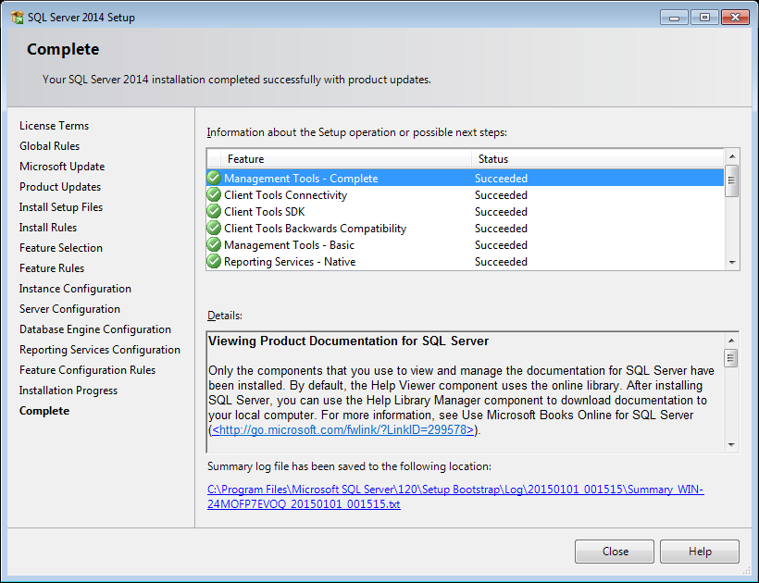The height and width of the screenshot is (583, 759).
Task: Maximize the SQL Server 2014 Setup window
Action: [704, 18]
